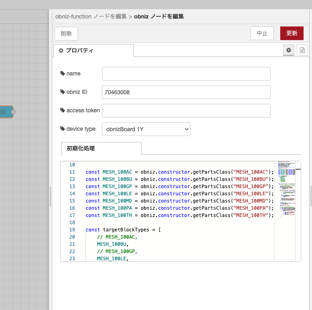This screenshot has width=312, height=310.
Task: Click the sidebar resize handle on the right edge
Action: click(x=311, y=196)
